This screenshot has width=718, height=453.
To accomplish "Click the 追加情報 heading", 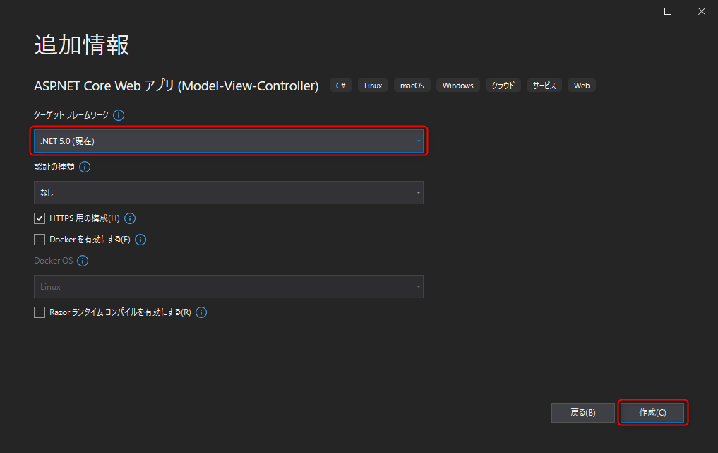I will 82,45.
